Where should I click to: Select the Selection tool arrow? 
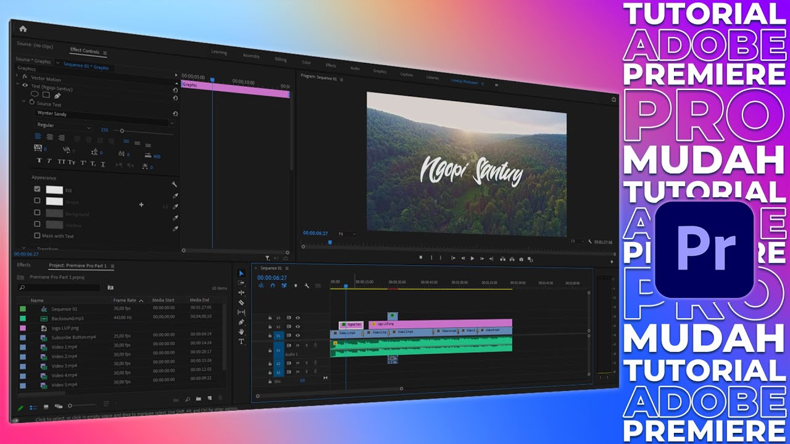[241, 273]
